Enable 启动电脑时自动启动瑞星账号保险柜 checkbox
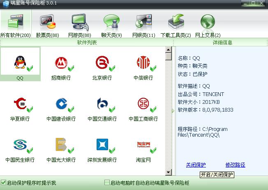The width and height of the screenshot is (268, 190). (107, 183)
